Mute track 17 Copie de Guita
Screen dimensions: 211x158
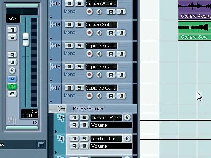pyautogui.click(x=69, y=88)
